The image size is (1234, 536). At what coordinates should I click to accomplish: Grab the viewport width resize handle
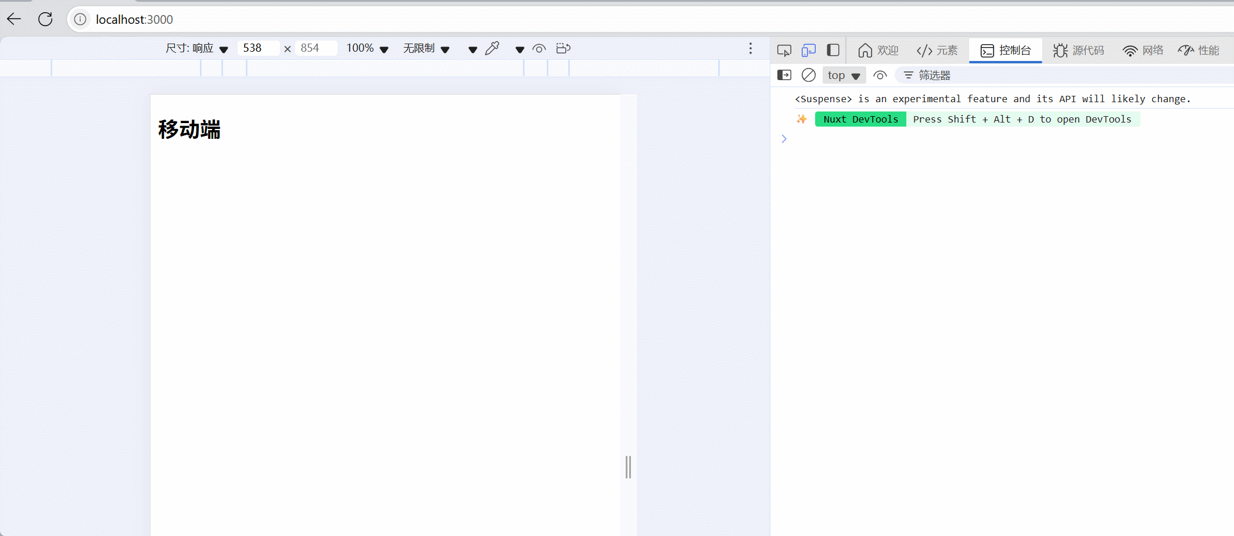(x=628, y=467)
